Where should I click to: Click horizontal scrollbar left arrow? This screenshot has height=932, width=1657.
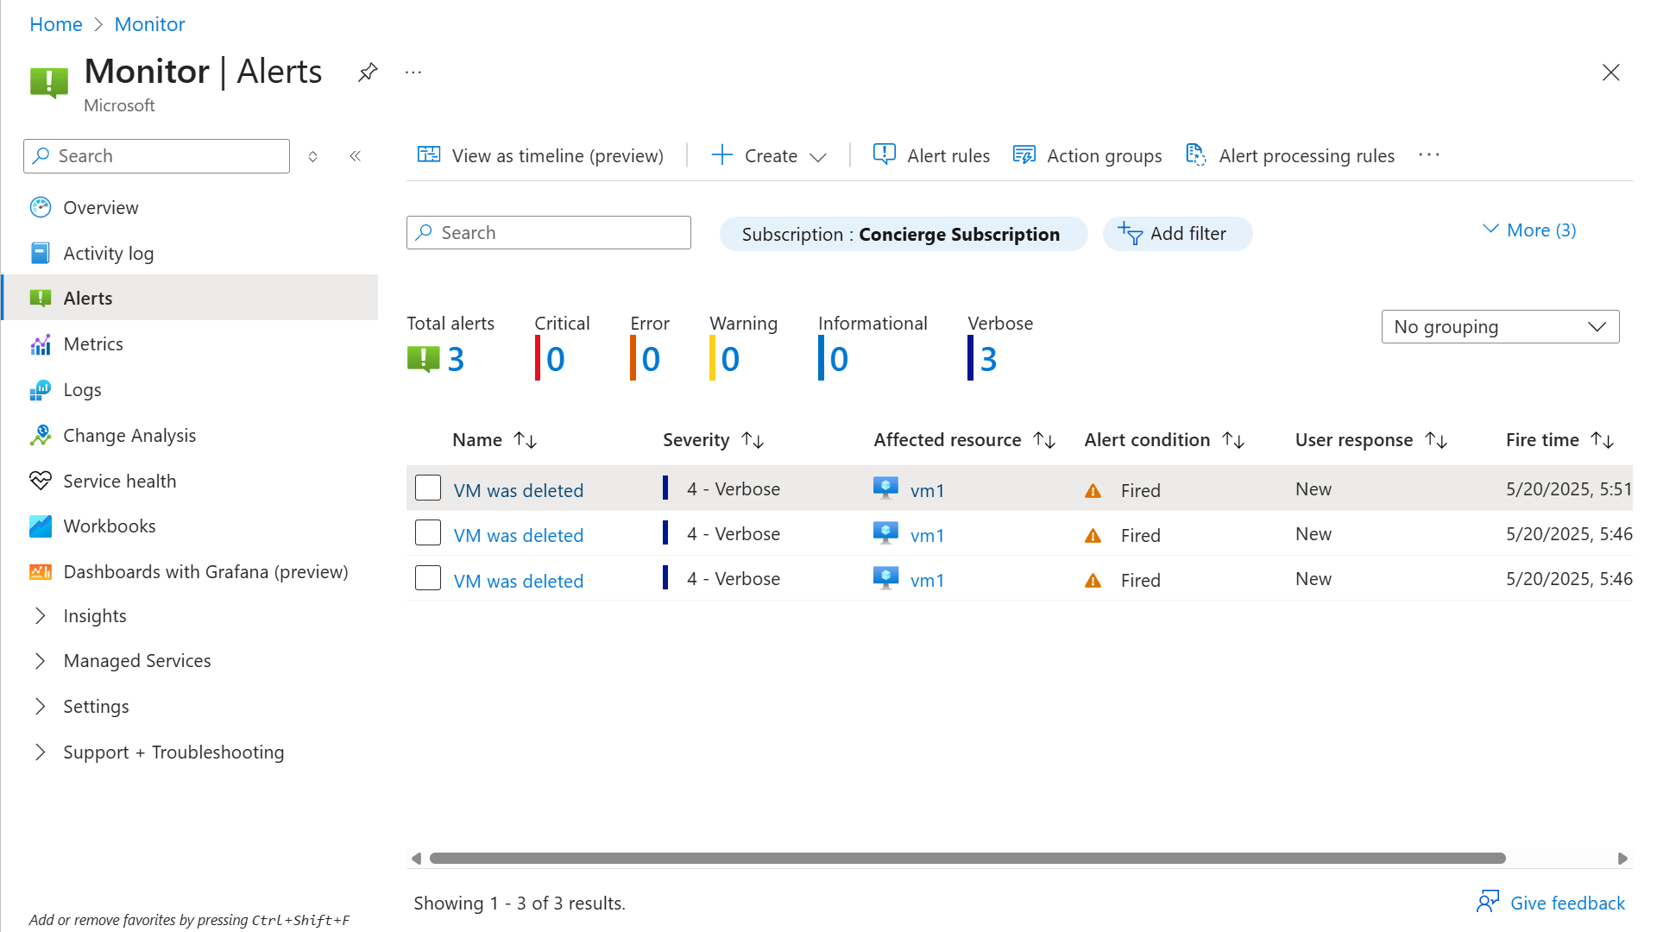(417, 859)
